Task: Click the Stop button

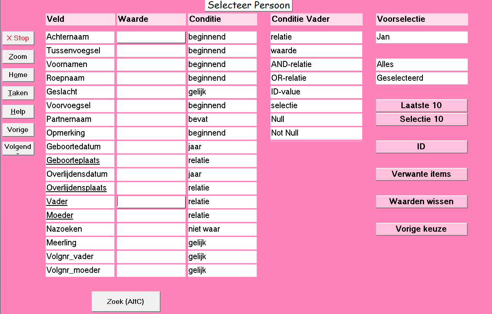Action: click(18, 38)
